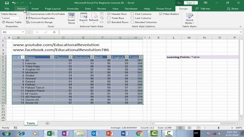
Task: Switch to Normal view in status bar
Action: tap(180, 128)
